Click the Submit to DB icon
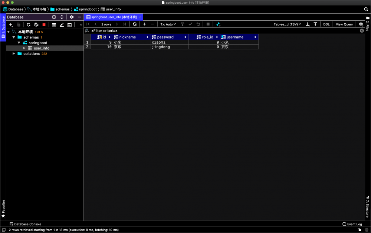This screenshot has height=233, width=371. [183, 24]
